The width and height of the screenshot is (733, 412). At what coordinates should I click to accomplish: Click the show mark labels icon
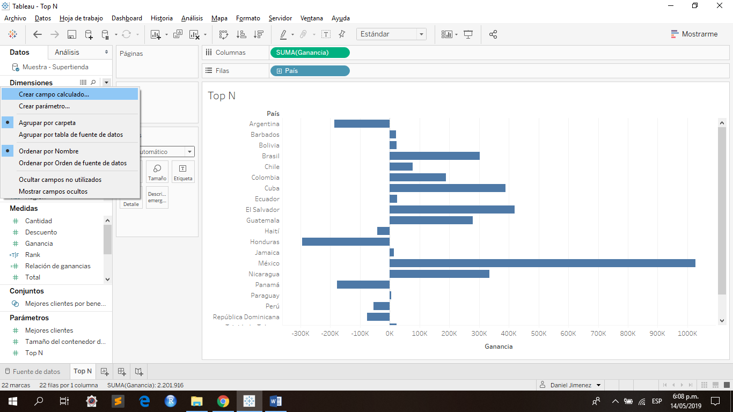[x=326, y=34]
